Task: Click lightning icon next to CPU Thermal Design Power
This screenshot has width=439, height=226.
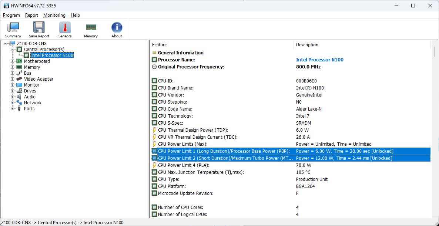Action: click(x=154, y=130)
